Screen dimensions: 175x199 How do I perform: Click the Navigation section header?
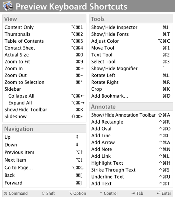(x=19, y=129)
